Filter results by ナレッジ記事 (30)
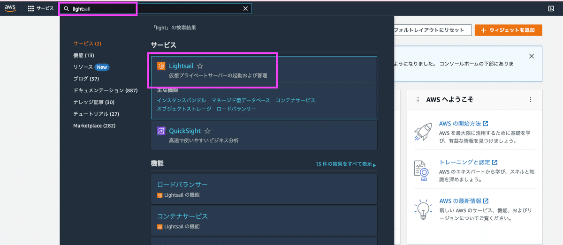563x245 pixels. point(94,102)
